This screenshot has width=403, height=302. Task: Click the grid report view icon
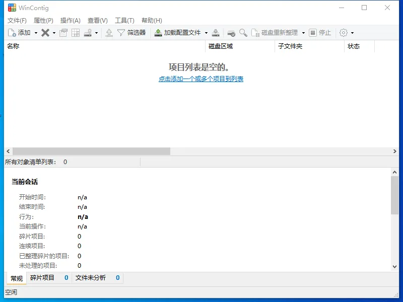(76, 32)
